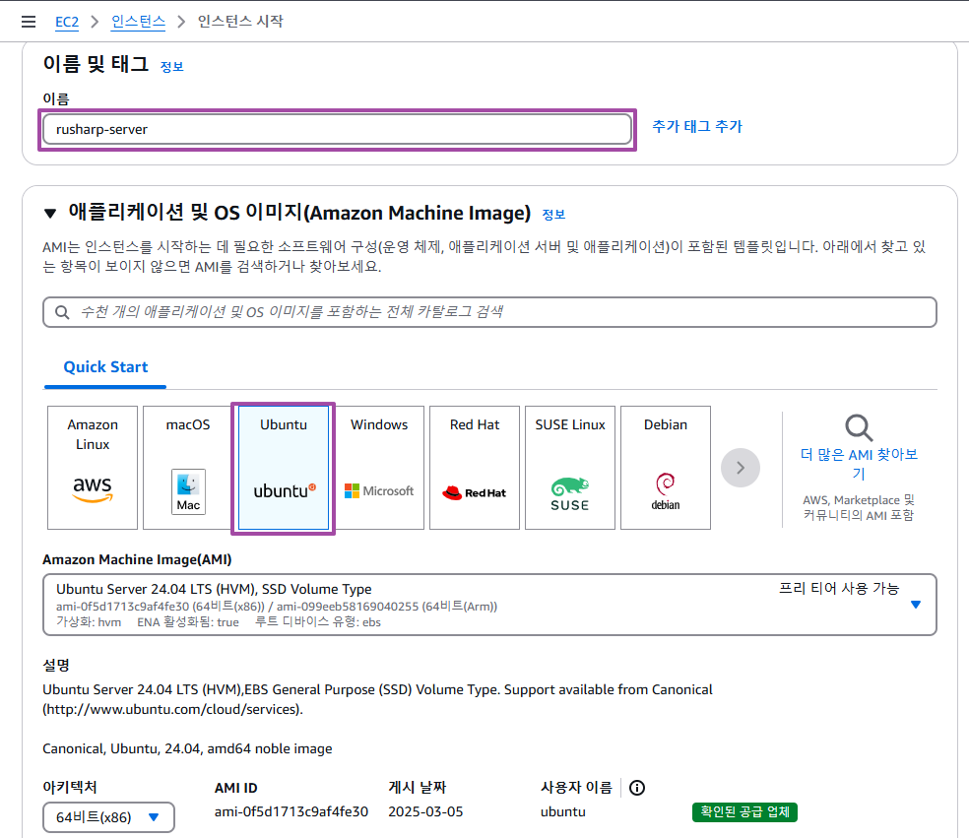This screenshot has width=969, height=838.
Task: Show more OS tiles with the right arrow
Action: pos(741,468)
